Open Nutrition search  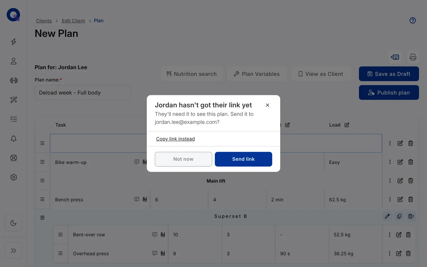point(192,74)
